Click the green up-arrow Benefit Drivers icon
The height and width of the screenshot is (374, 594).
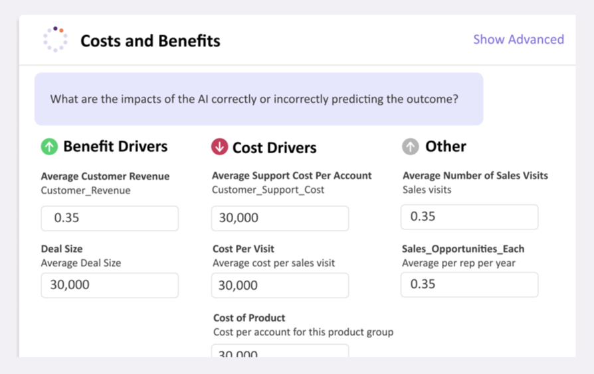(x=49, y=147)
